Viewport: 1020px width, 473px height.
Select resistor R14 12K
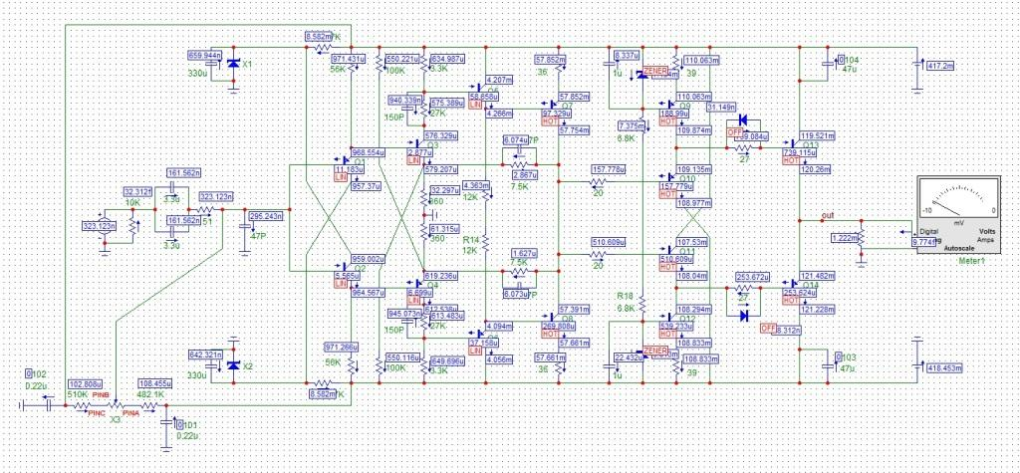coord(486,244)
